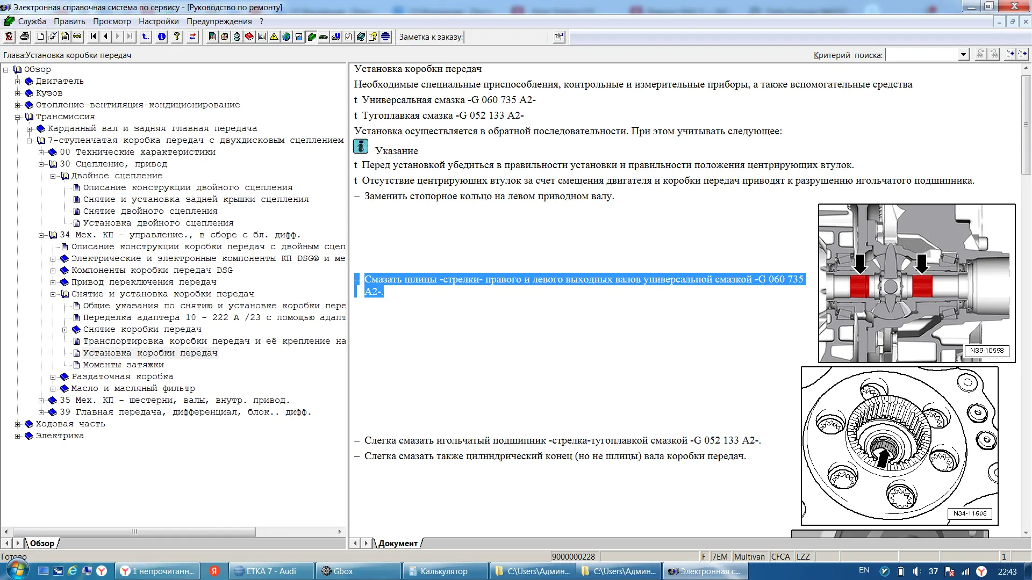
Task: Click the indent right-arrow list icon
Action: click(x=1023, y=54)
